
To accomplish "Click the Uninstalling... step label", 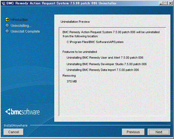I will [21, 26].
